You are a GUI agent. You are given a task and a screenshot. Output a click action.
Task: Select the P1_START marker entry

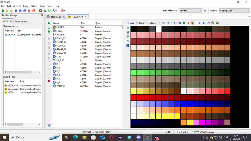[87, 35]
